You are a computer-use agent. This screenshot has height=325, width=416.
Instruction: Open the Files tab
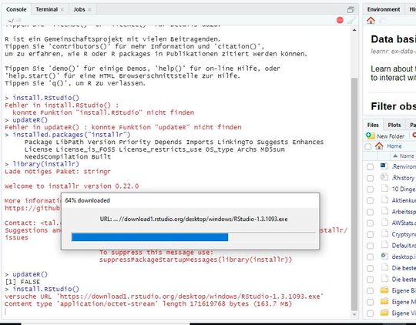pos(373,125)
